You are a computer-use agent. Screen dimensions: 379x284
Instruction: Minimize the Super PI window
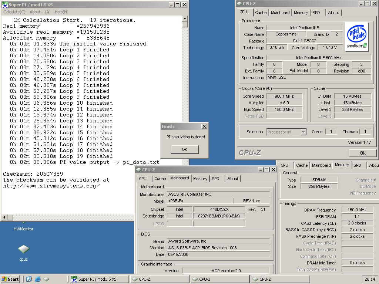[171, 4]
